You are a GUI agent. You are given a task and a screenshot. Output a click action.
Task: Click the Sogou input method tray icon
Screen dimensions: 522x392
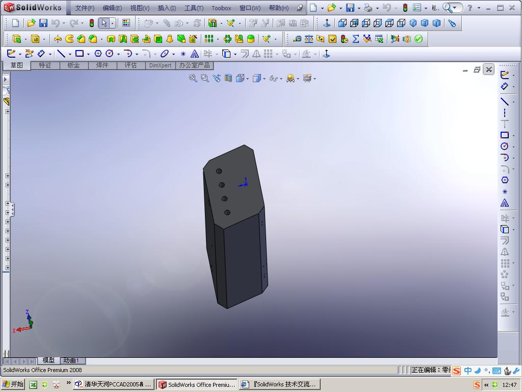click(477, 385)
